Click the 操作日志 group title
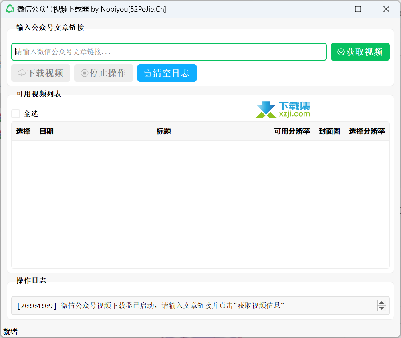Viewport: 401px width, 338px height. (31, 280)
